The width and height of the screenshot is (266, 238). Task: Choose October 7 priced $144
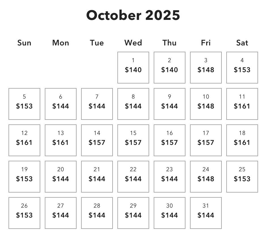[97, 104]
